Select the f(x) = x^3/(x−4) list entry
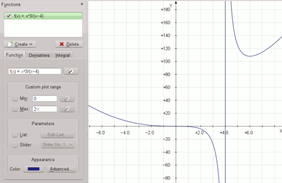 [x=43, y=16]
